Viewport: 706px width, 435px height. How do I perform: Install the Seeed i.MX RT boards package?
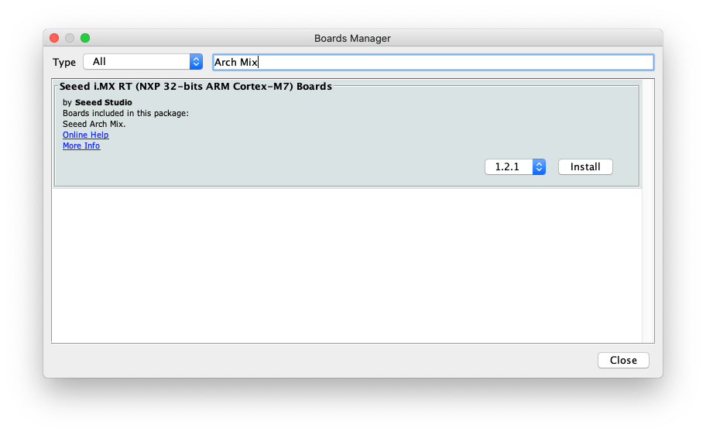(585, 166)
